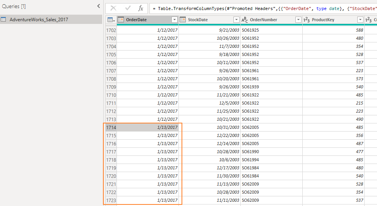Click ProductKey cell 490
This screenshot has height=206, width=377.
[x=334, y=119]
